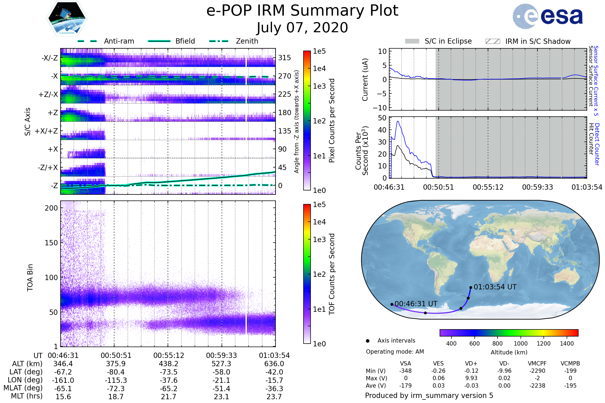605x403 pixels.
Task: Click the Axis intervals black dot marker
Action: (x=368, y=341)
